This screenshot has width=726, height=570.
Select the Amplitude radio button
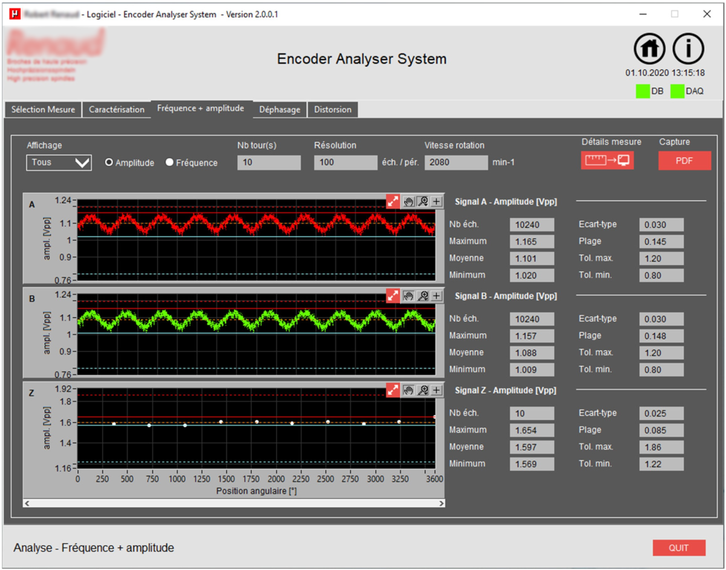point(110,163)
